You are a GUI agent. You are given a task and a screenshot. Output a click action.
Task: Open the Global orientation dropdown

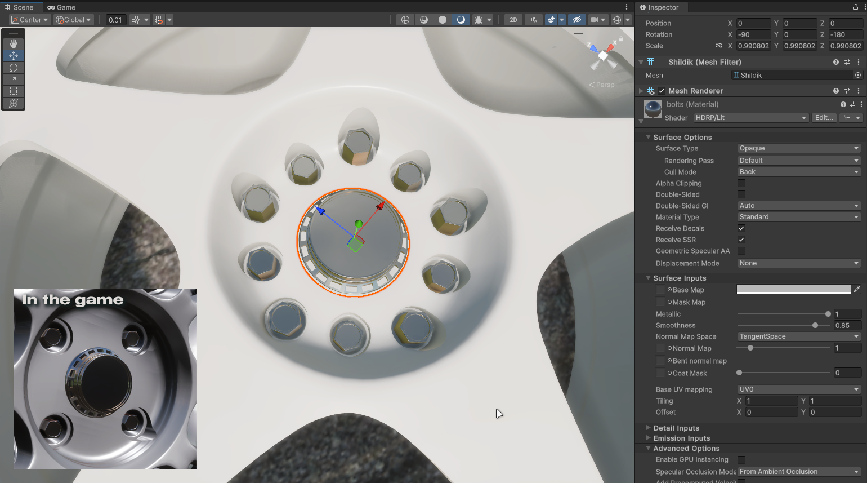tap(73, 20)
